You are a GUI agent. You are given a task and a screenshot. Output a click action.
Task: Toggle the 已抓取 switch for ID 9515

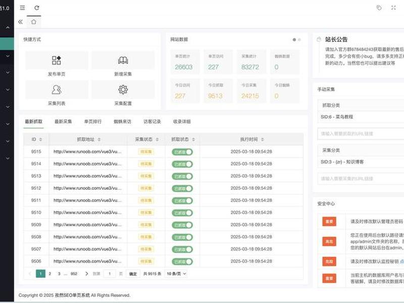pyautogui.click(x=182, y=152)
